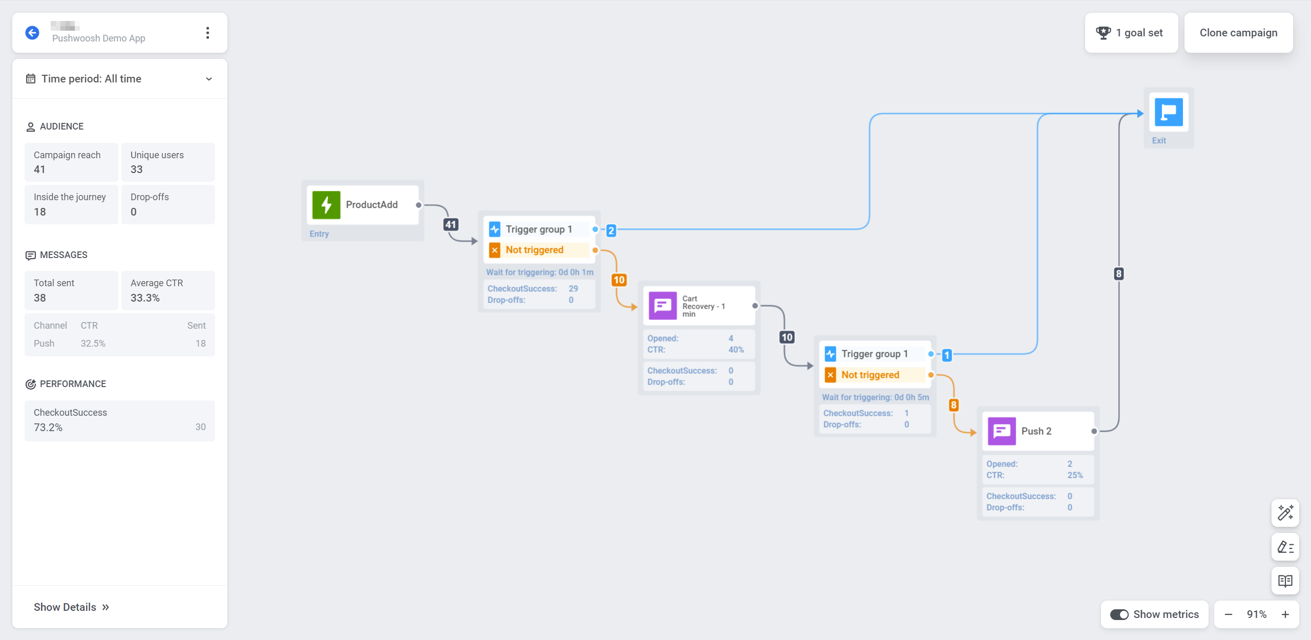
Task: Select the green ProductAdd entry lightning icon
Action: tap(326, 205)
